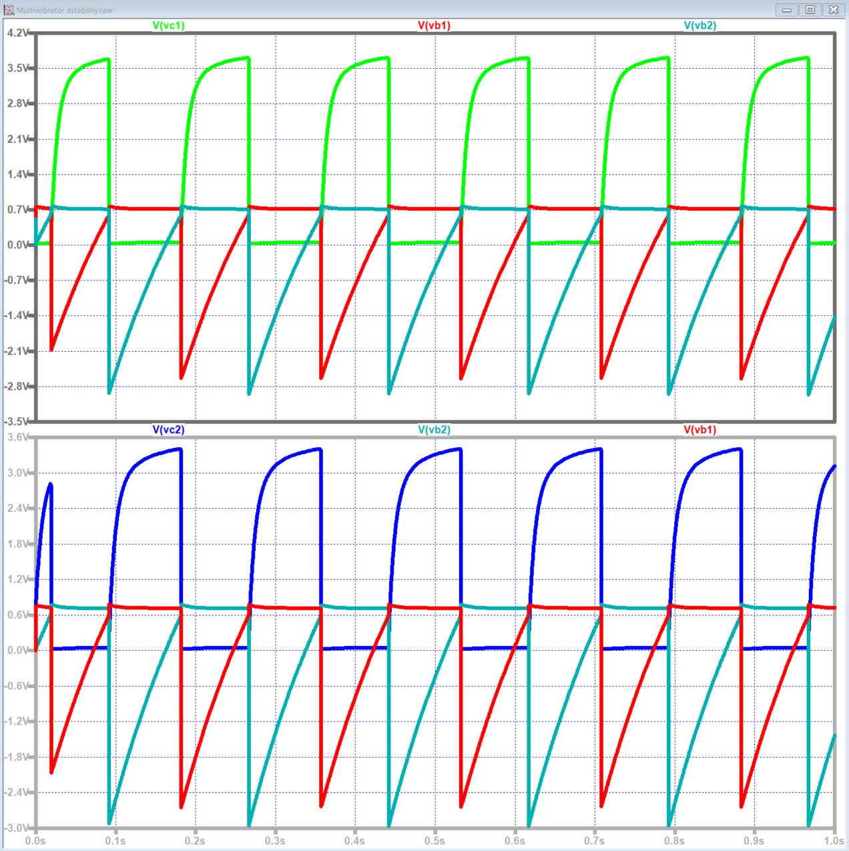This screenshot has width=849, height=851.
Task: Click the 0.9s time axis label
Action: click(754, 841)
